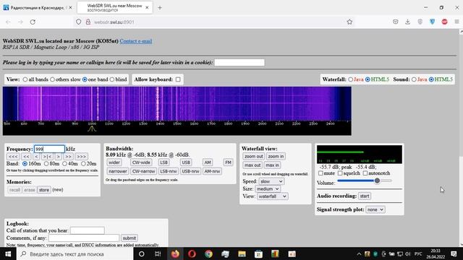Screen dimensions: 463x260
Task: Click the USB mode button
Action: click(x=186, y=162)
